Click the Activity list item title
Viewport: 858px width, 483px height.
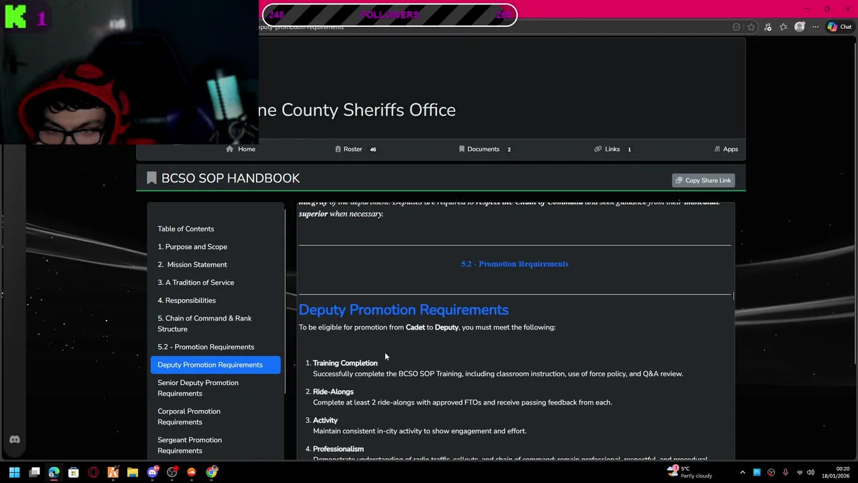pyautogui.click(x=325, y=421)
